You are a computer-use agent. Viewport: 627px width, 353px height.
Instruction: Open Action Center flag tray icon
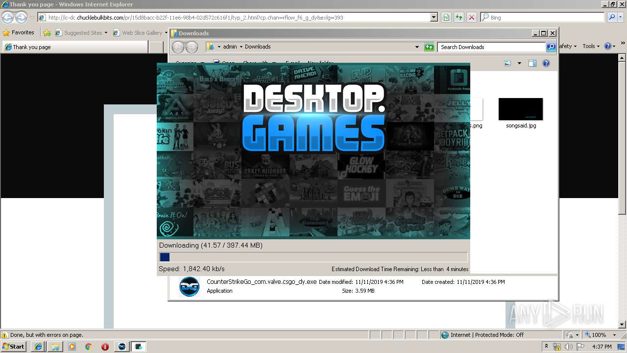tap(580, 347)
